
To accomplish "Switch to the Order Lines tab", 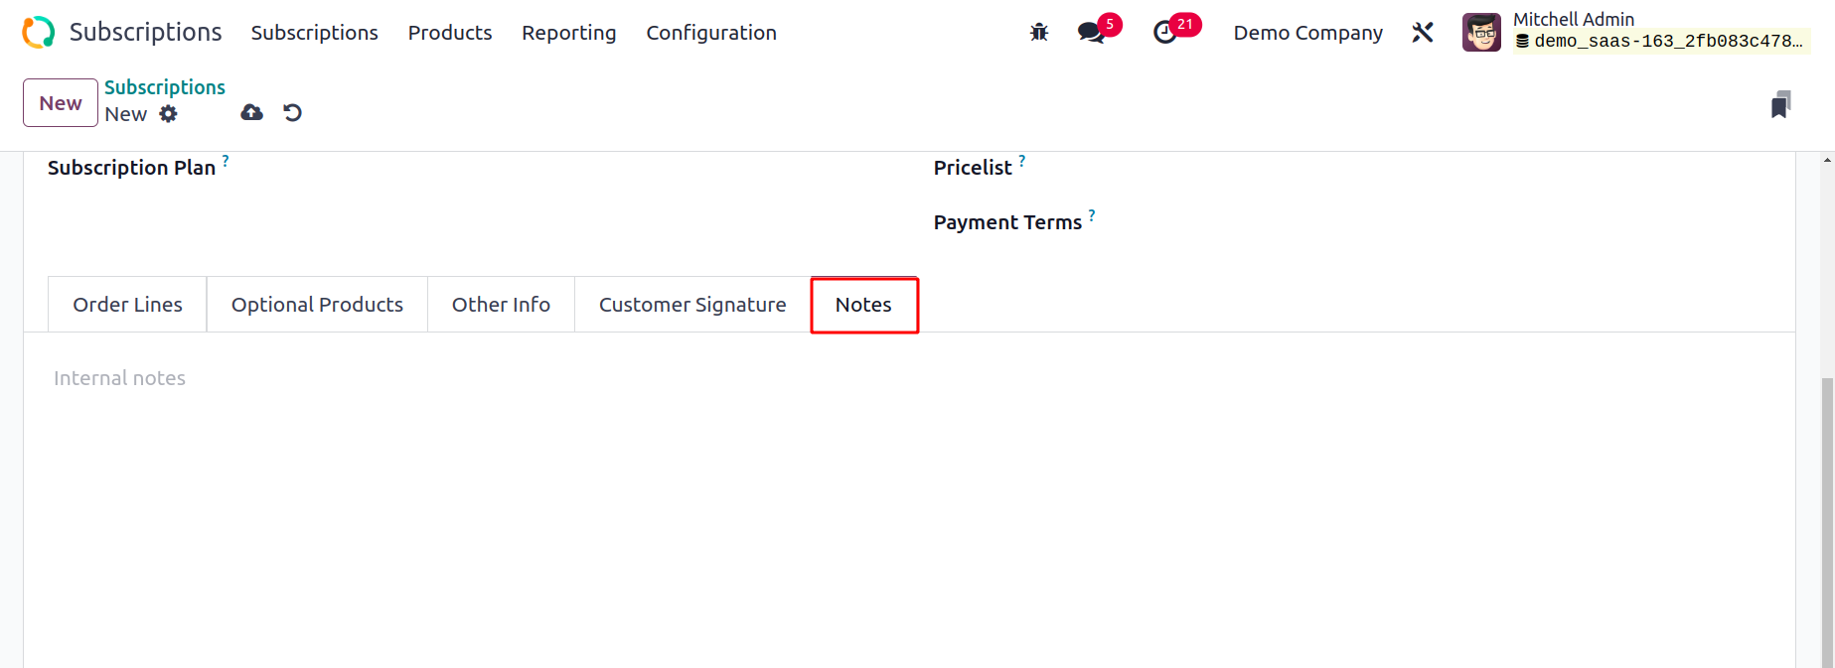I will pos(127,305).
